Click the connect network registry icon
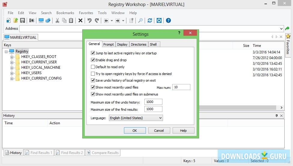293x166 pixels. [48, 20]
